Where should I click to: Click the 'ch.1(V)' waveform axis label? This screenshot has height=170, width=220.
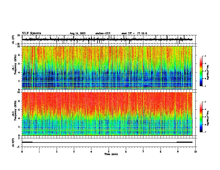pos(13,39)
